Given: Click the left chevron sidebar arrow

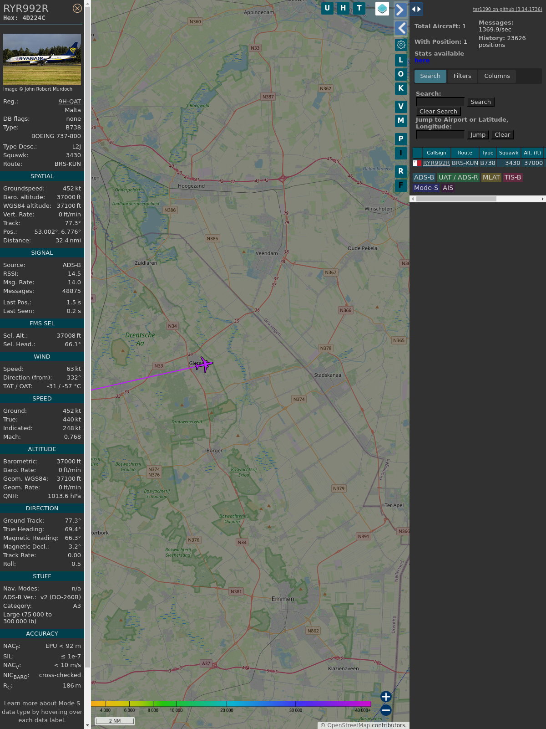Looking at the screenshot, I should pyautogui.click(x=400, y=28).
